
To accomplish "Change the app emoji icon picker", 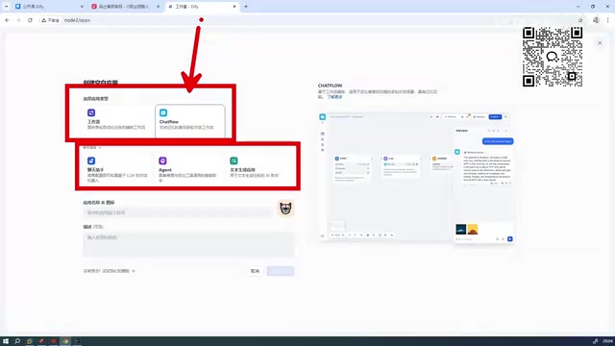I will [285, 209].
